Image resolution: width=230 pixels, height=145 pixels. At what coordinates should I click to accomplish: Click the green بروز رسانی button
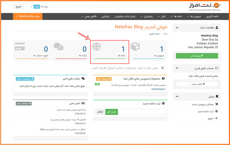pos(197,56)
